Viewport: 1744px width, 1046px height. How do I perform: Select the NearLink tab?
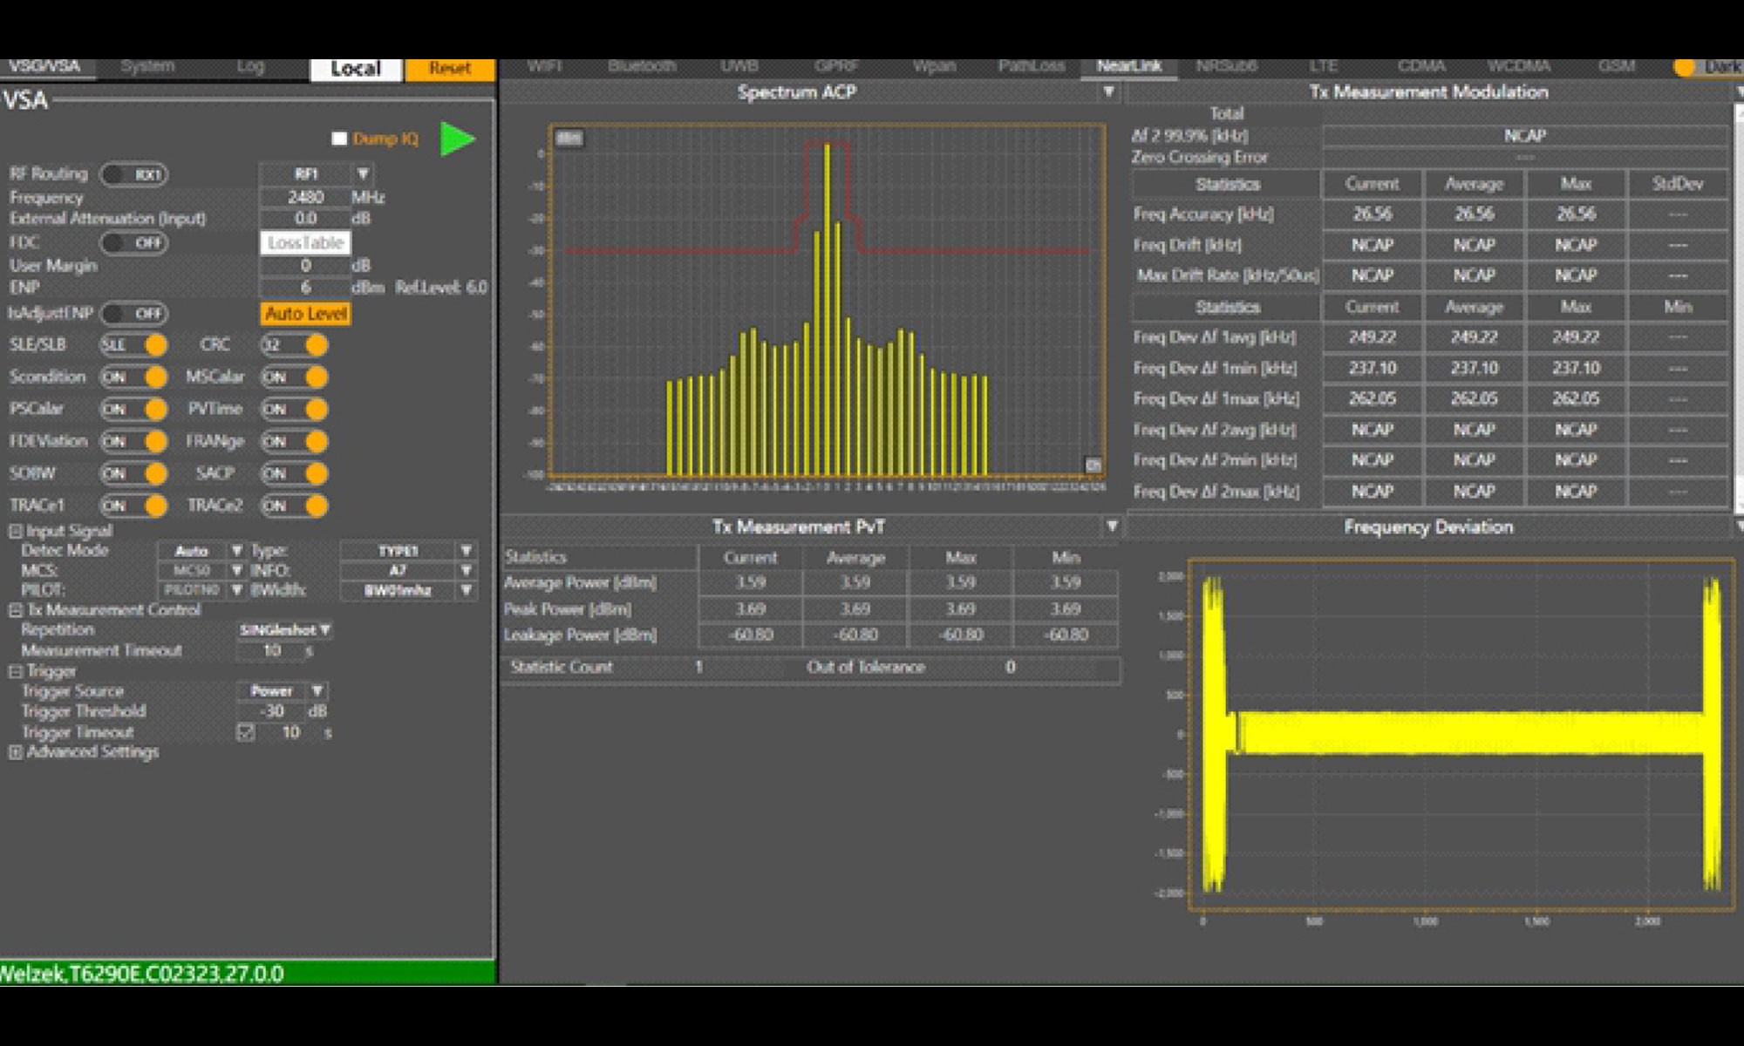pos(1128,66)
